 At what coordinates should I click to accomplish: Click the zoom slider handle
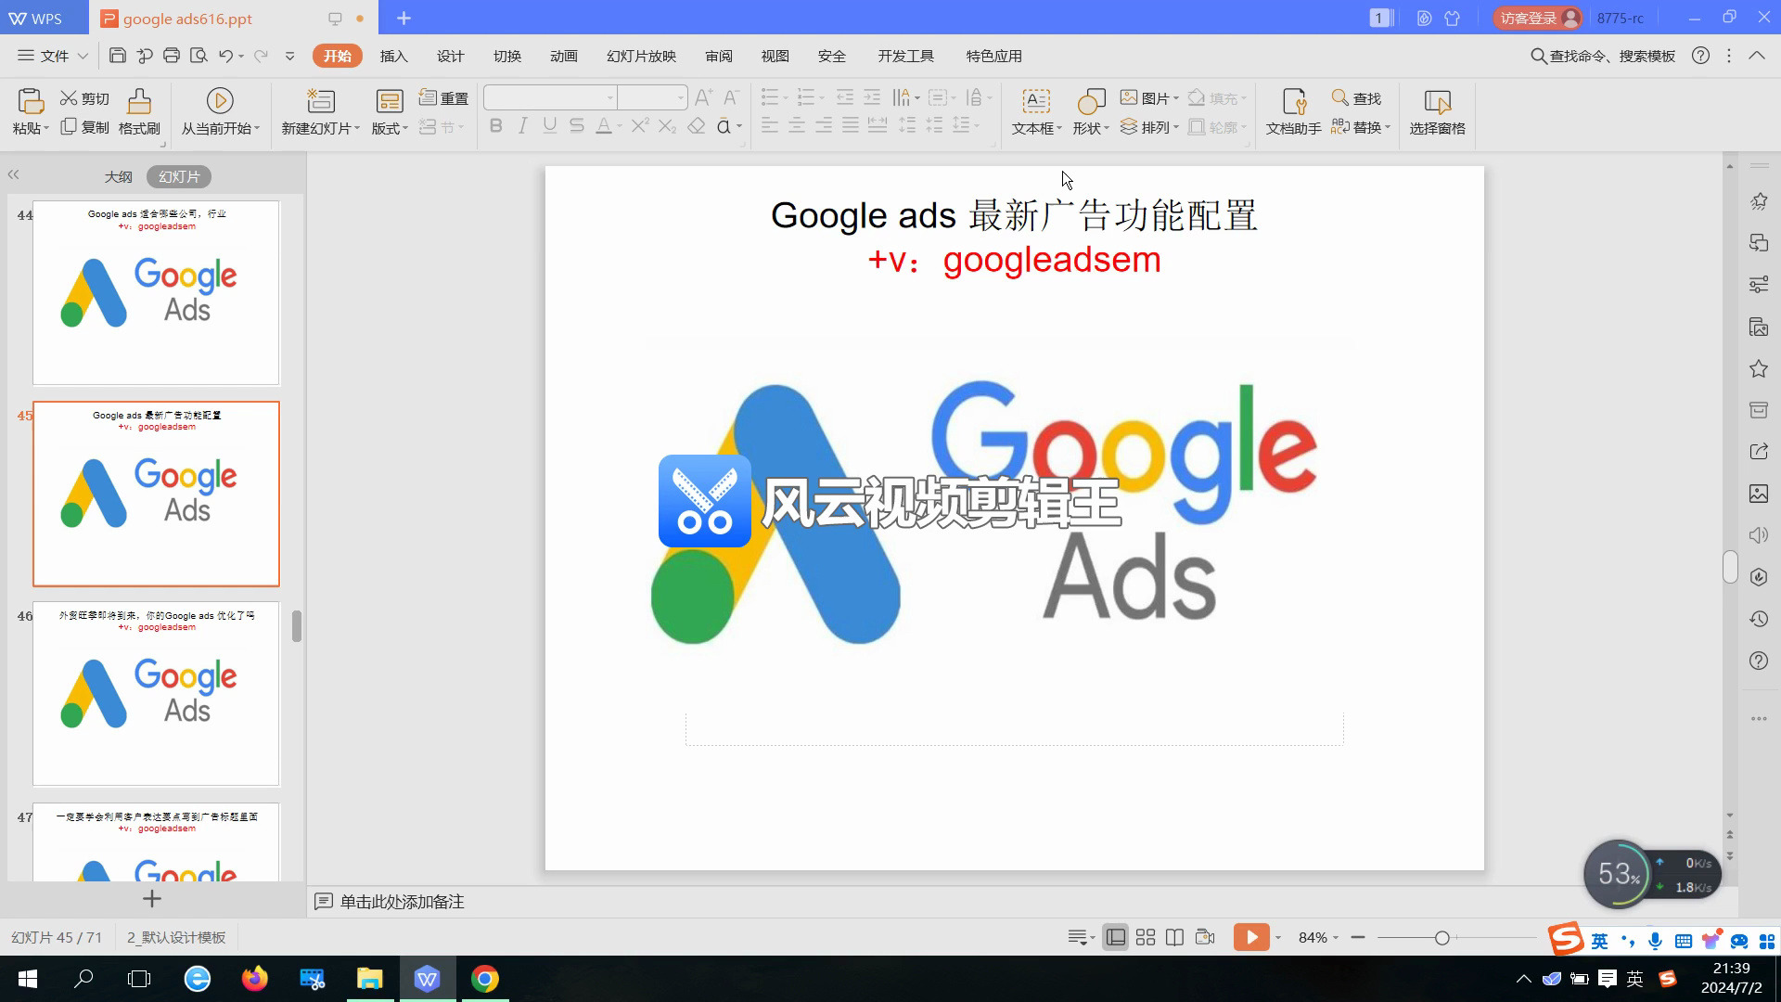pyautogui.click(x=1441, y=938)
